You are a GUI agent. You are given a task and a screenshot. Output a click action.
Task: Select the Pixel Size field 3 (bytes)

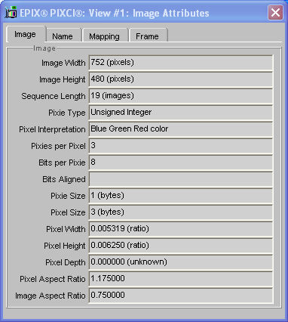click(x=181, y=212)
